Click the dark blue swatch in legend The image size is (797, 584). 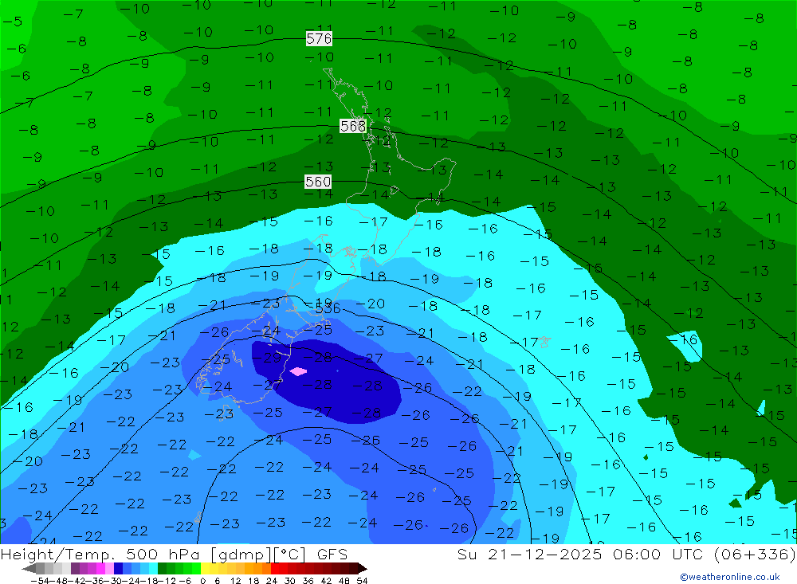[118, 569]
